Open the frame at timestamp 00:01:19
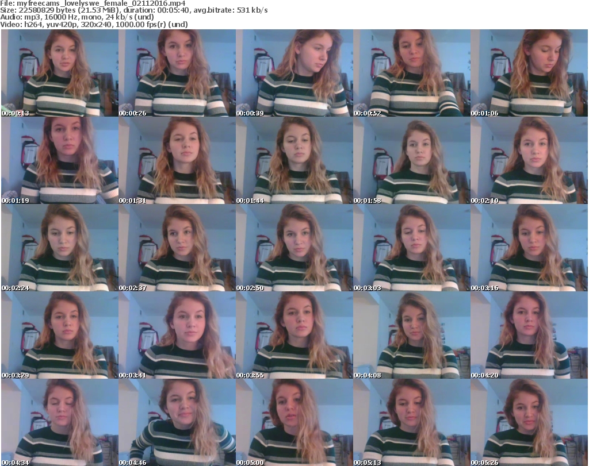Image resolution: width=589 pixels, height=466 pixels. point(60,160)
